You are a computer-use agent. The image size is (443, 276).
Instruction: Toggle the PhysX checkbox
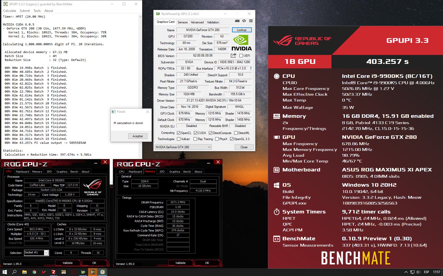(x=217, y=139)
